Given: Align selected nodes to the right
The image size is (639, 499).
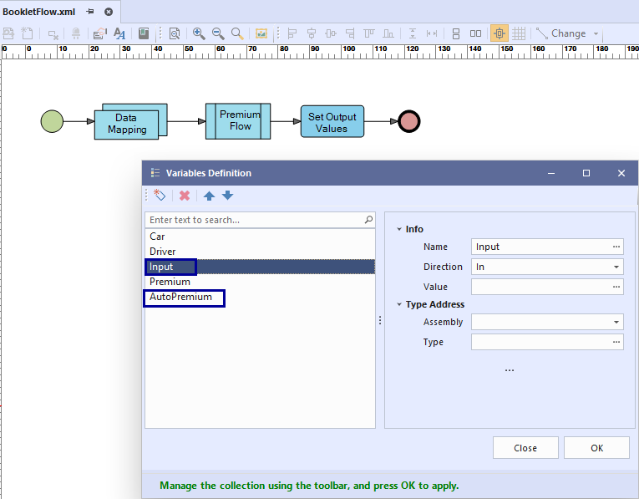Looking at the screenshot, I should (x=350, y=33).
